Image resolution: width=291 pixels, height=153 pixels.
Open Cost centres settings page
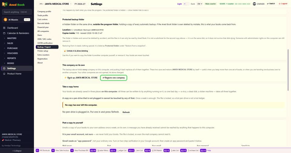(x=47, y=19)
